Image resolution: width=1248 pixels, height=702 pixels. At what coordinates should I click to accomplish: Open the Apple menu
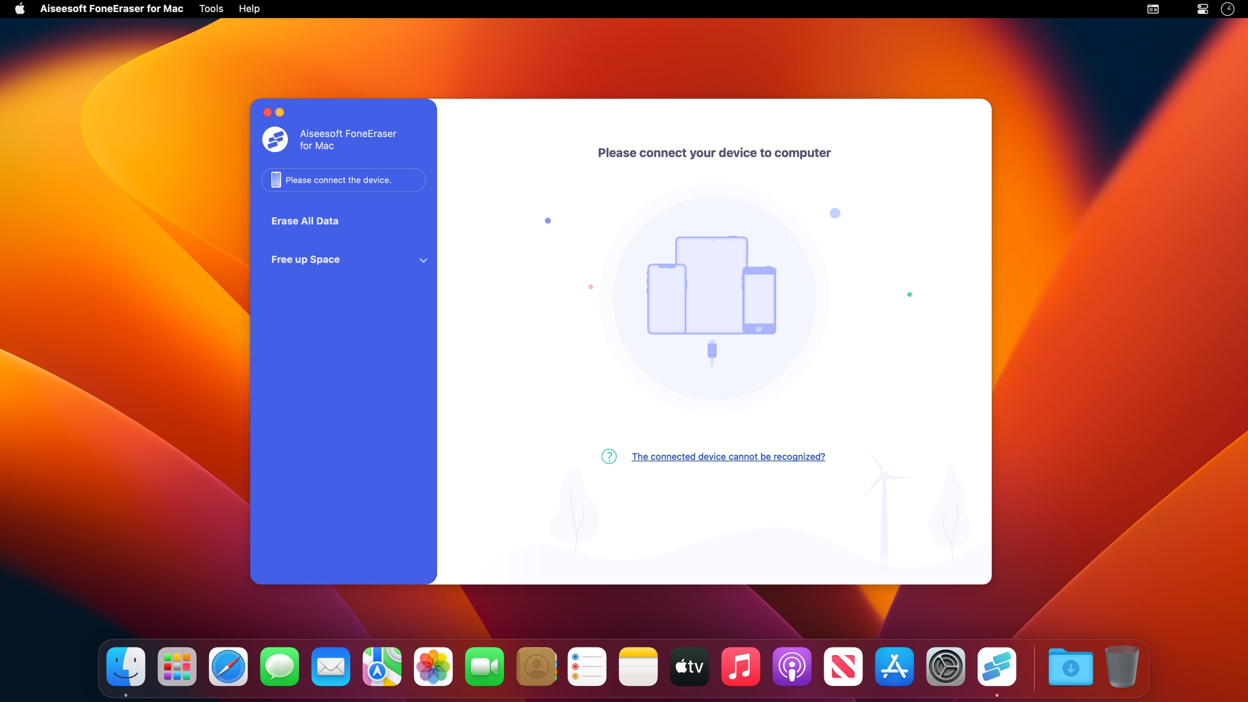tap(20, 9)
